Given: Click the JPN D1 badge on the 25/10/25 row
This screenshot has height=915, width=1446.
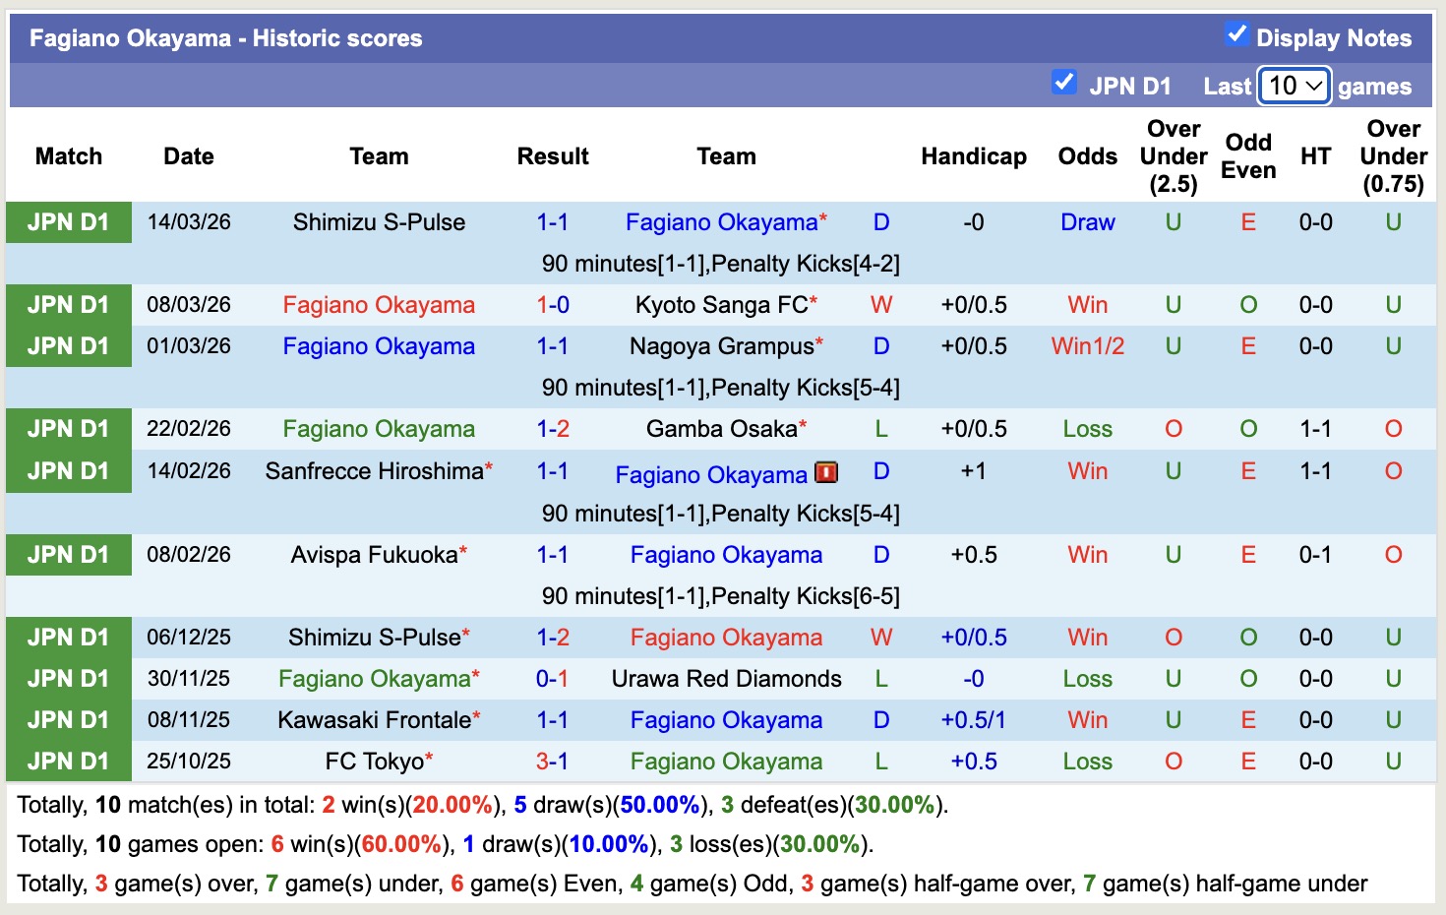Looking at the screenshot, I should tap(68, 761).
